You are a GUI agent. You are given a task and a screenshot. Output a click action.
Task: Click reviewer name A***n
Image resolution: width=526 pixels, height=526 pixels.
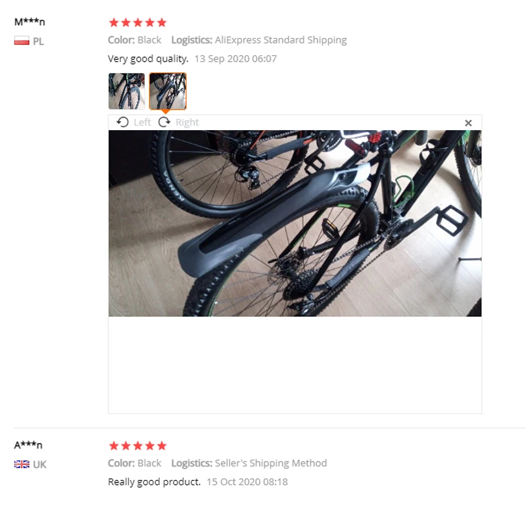28,445
